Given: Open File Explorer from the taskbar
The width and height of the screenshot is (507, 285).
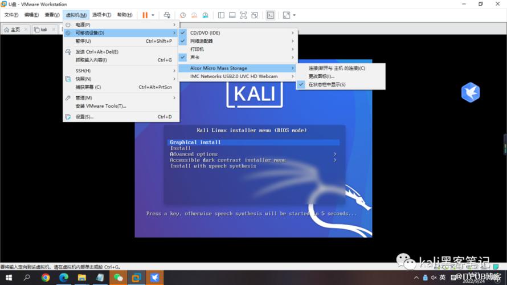Looking at the screenshot, I should (82, 278).
